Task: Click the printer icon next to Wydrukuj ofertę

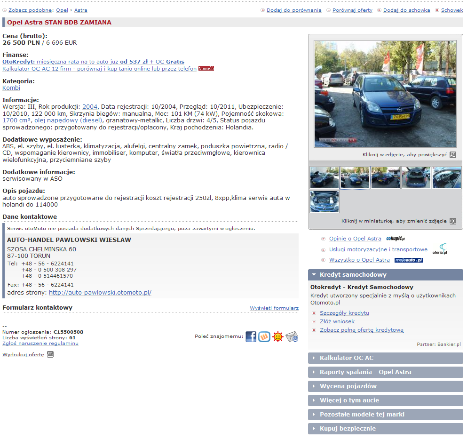Action: (x=50, y=354)
